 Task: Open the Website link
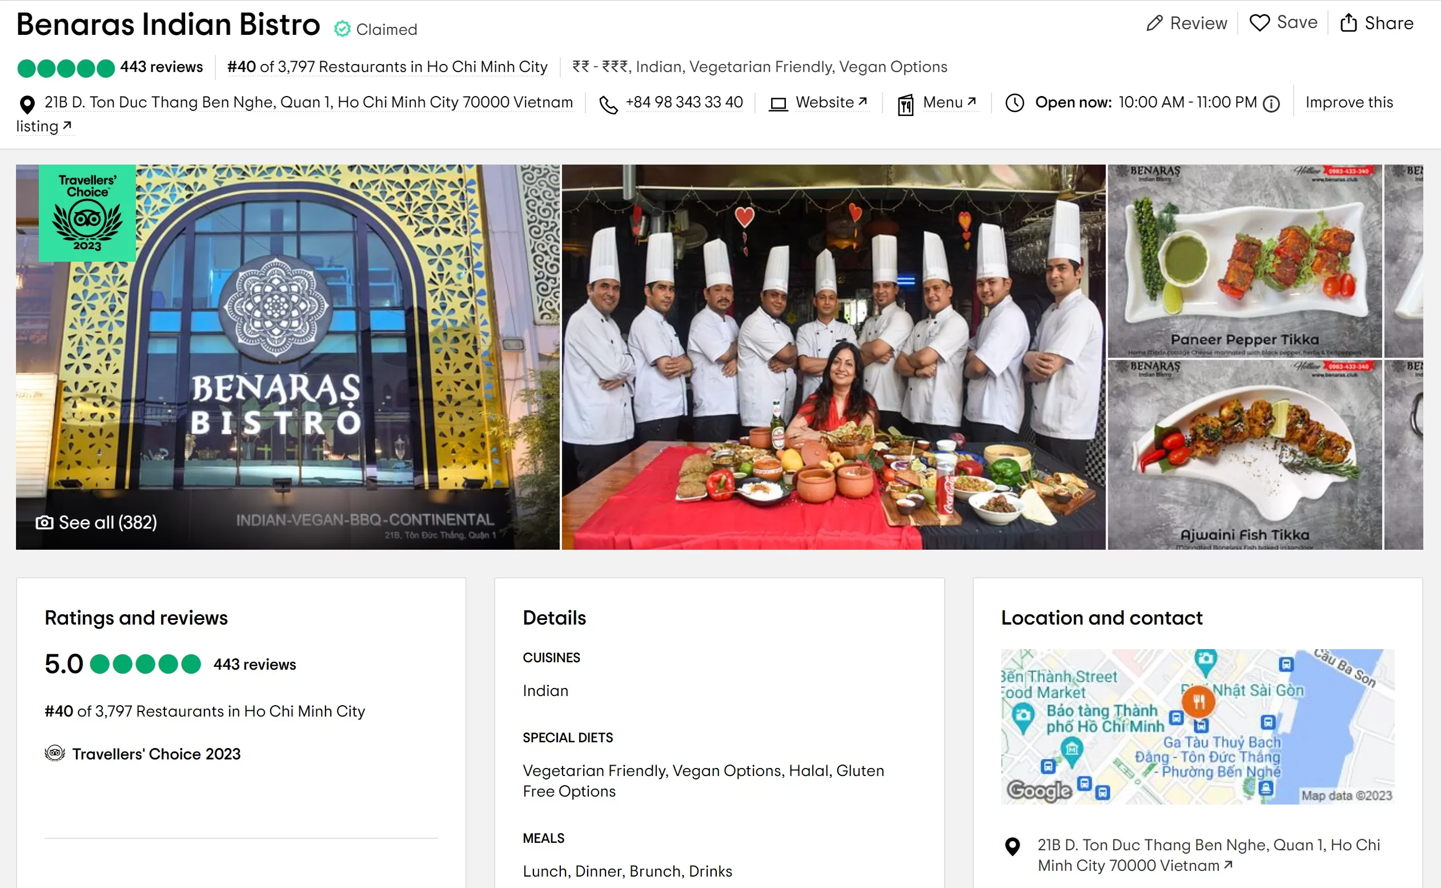click(831, 102)
